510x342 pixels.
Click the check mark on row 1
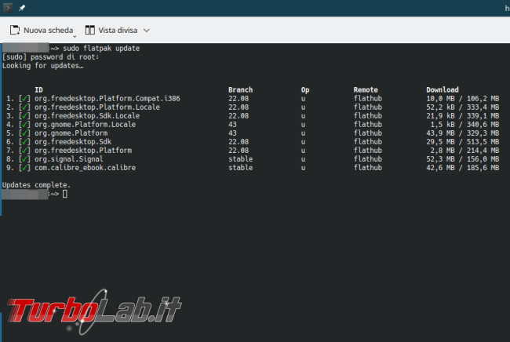pos(24,99)
